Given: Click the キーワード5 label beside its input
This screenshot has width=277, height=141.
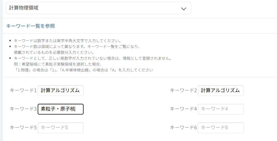Looking at the screenshot, I should (23, 127).
